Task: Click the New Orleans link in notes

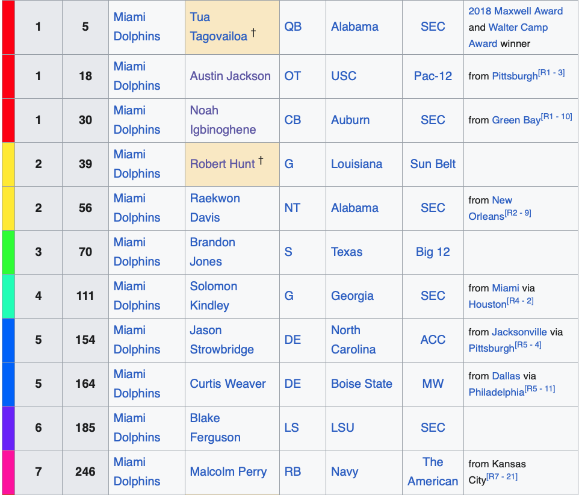Action: coord(491,208)
